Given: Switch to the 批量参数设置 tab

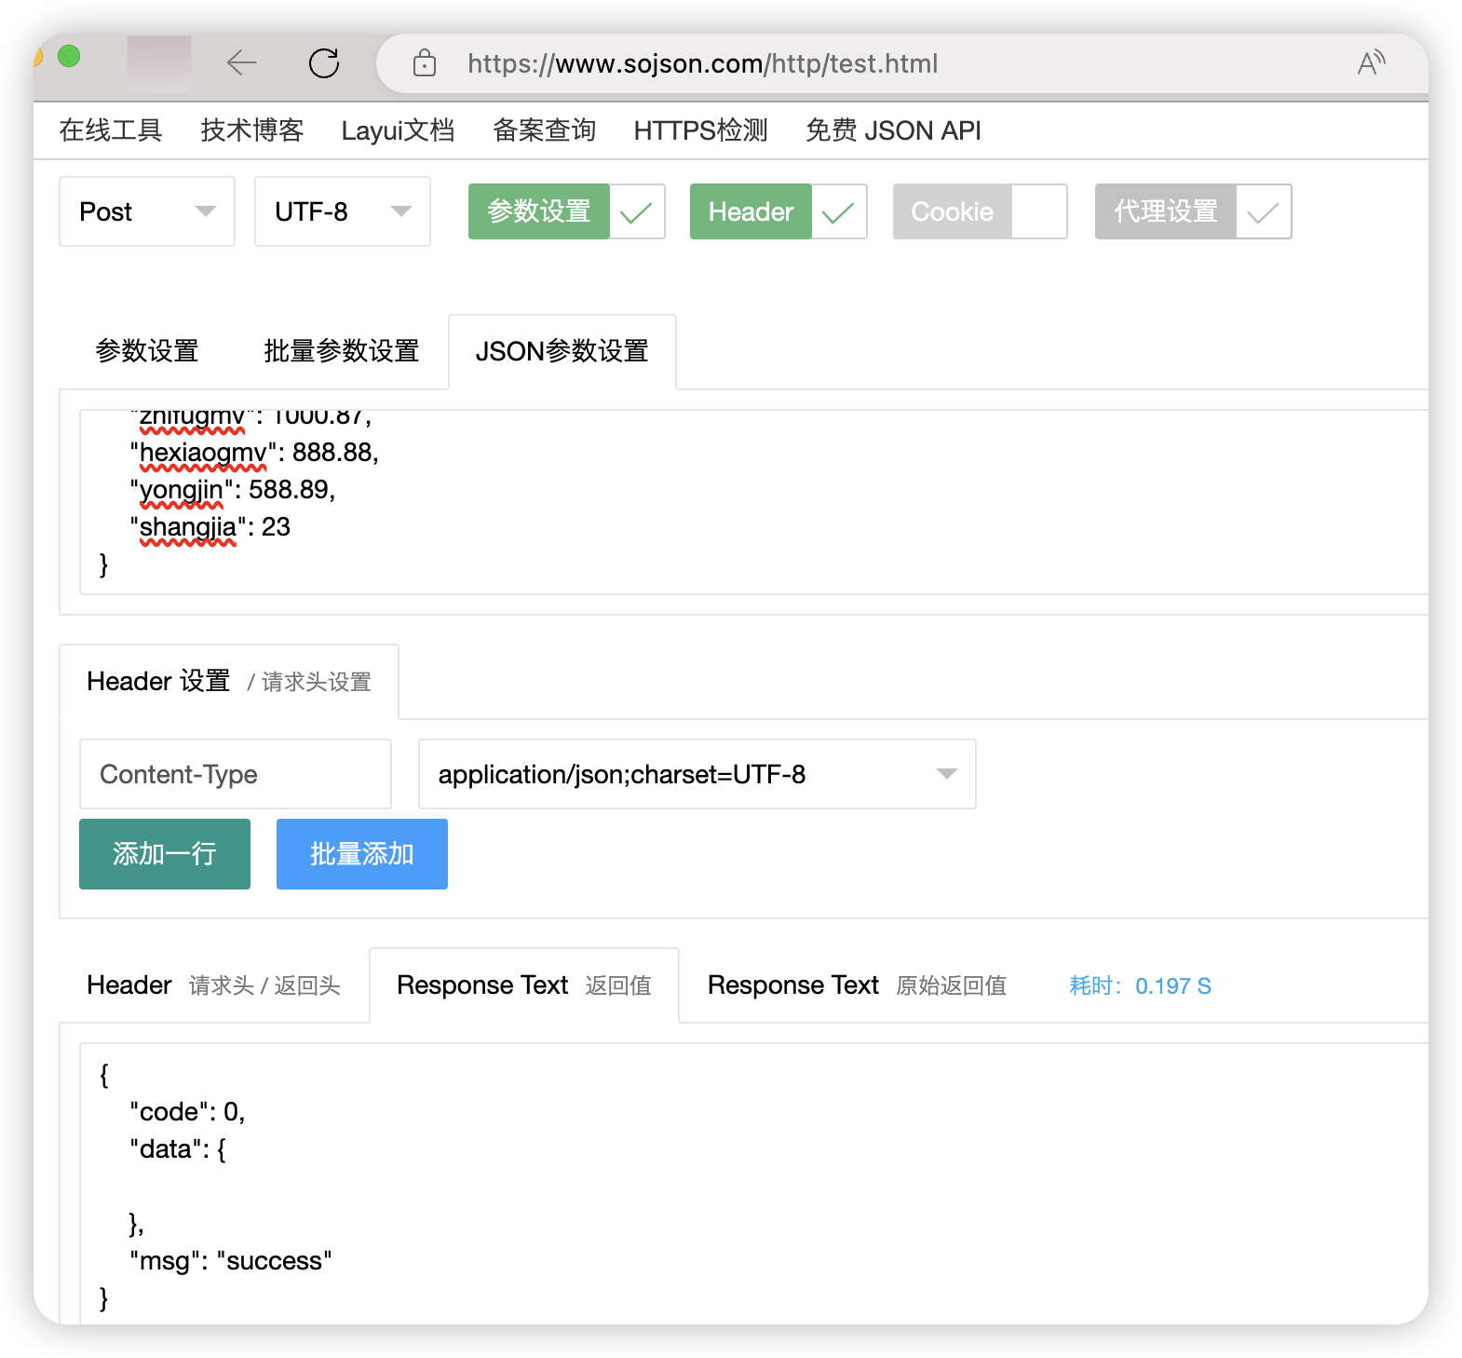Looking at the screenshot, I should point(342,351).
